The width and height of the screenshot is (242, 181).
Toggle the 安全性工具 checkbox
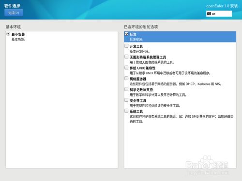[126, 100]
